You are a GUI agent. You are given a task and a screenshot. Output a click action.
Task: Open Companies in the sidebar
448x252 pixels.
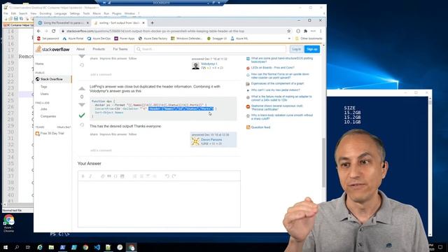48,117
